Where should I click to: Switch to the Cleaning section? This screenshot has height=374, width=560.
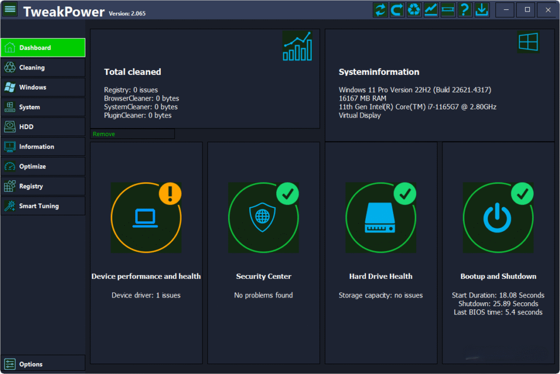tap(43, 68)
